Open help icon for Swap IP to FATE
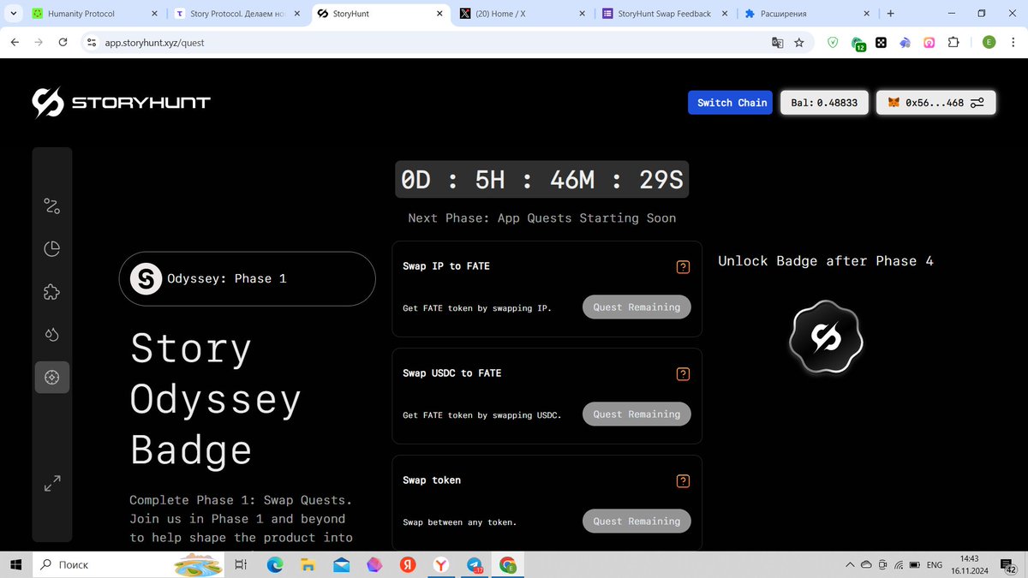1028x578 pixels. click(x=683, y=267)
